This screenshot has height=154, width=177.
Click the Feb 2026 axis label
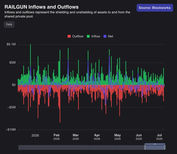point(56,137)
